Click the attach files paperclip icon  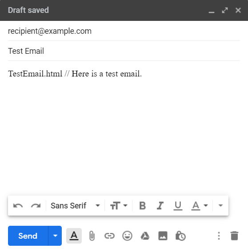tap(92, 236)
